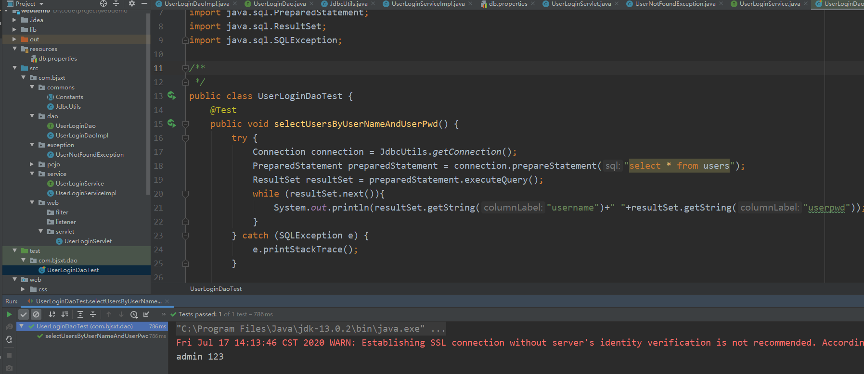The height and width of the screenshot is (374, 864).
Task: Click UserLoginDaoTest breadcrumb below editor
Action: click(216, 289)
